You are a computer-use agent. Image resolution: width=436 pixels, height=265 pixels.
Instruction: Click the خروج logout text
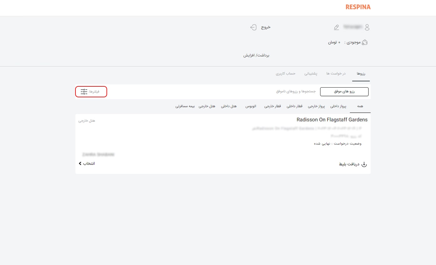coord(266,27)
